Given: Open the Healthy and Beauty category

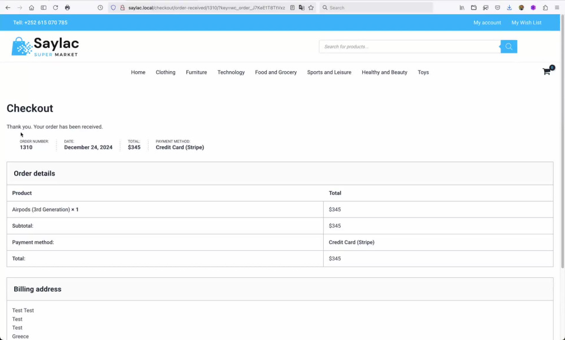Looking at the screenshot, I should 384,72.
